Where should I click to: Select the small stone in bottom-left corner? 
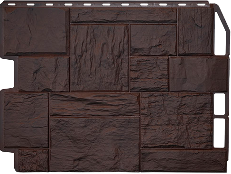(x=33, y=160)
